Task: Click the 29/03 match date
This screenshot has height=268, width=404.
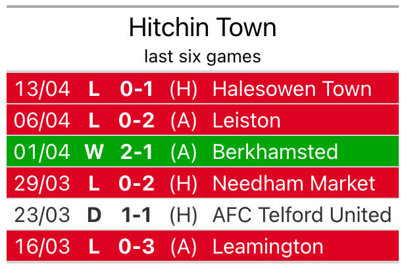Action: point(42,183)
